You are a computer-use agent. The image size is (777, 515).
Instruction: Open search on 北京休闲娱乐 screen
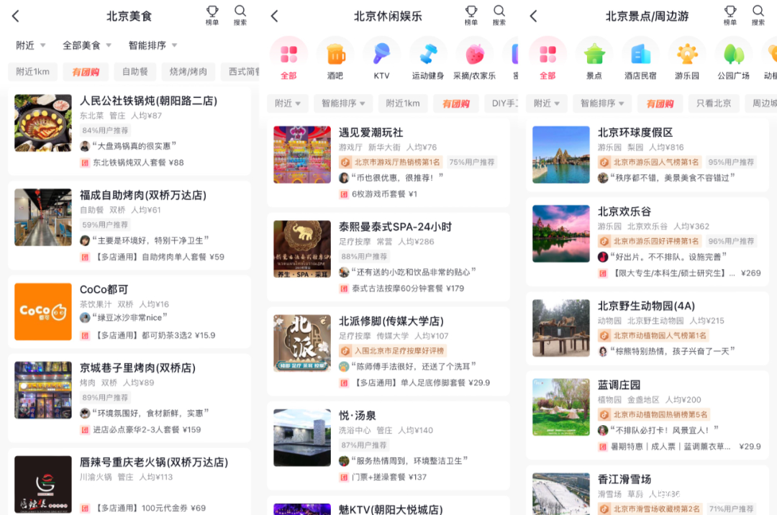[499, 15]
